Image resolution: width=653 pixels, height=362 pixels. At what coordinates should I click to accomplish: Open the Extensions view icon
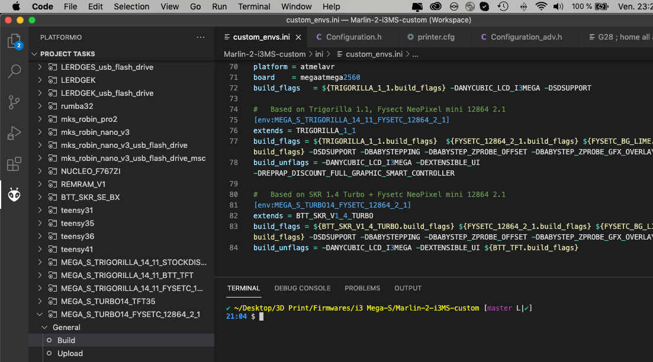[x=14, y=164]
